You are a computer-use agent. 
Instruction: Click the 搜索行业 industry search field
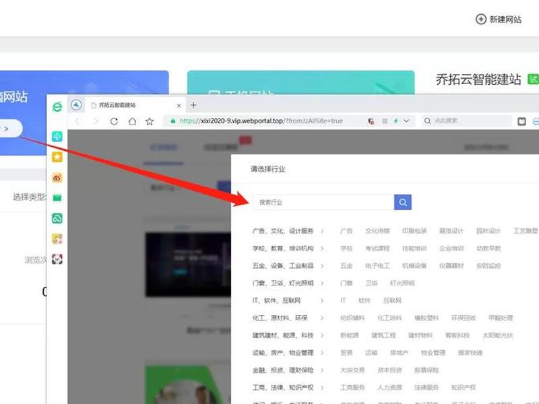tap(323, 203)
